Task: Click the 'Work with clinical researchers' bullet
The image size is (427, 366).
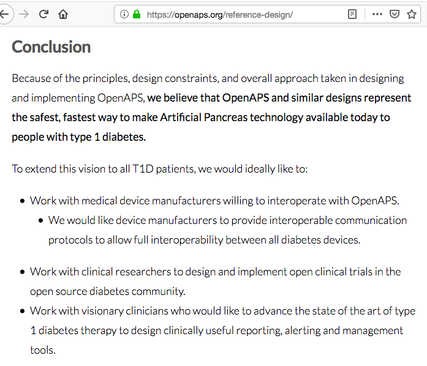Action: tap(216, 282)
